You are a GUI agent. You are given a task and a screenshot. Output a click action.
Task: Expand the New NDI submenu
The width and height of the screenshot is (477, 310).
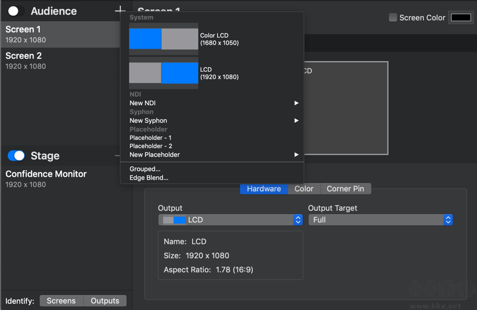(x=212, y=103)
